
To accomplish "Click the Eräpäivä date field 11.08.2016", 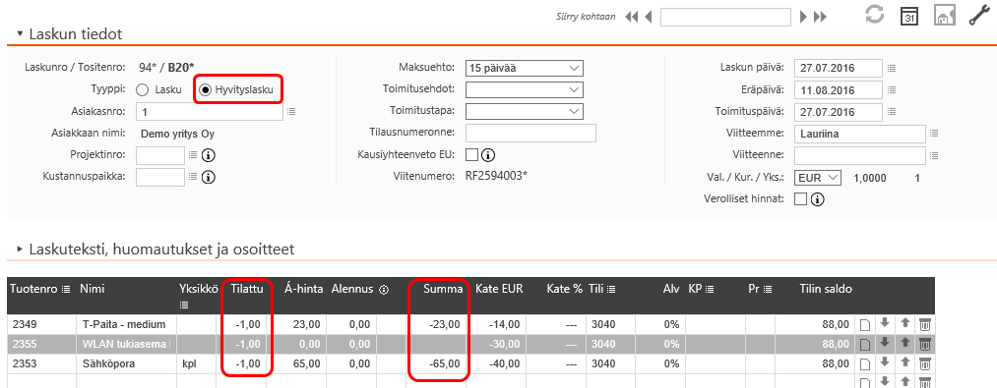I will [x=839, y=90].
